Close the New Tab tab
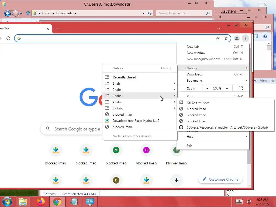Screen dimensions: 276x207 click(x=47, y=29)
